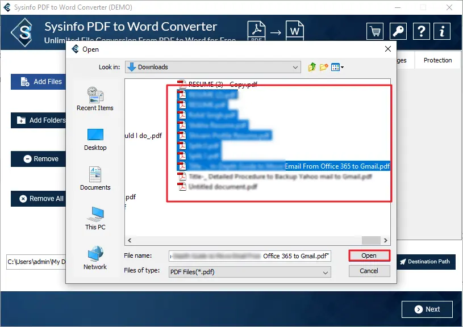
Task: Select the Backup Yahoo mail to Gmail pdf file
Action: tap(274, 177)
